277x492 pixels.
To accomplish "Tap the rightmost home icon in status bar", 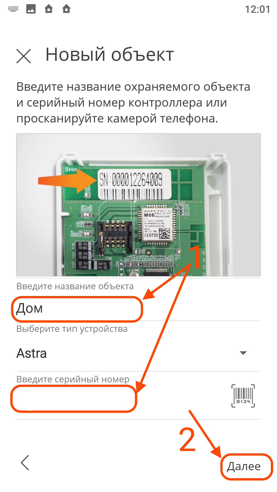I will pos(66,9).
